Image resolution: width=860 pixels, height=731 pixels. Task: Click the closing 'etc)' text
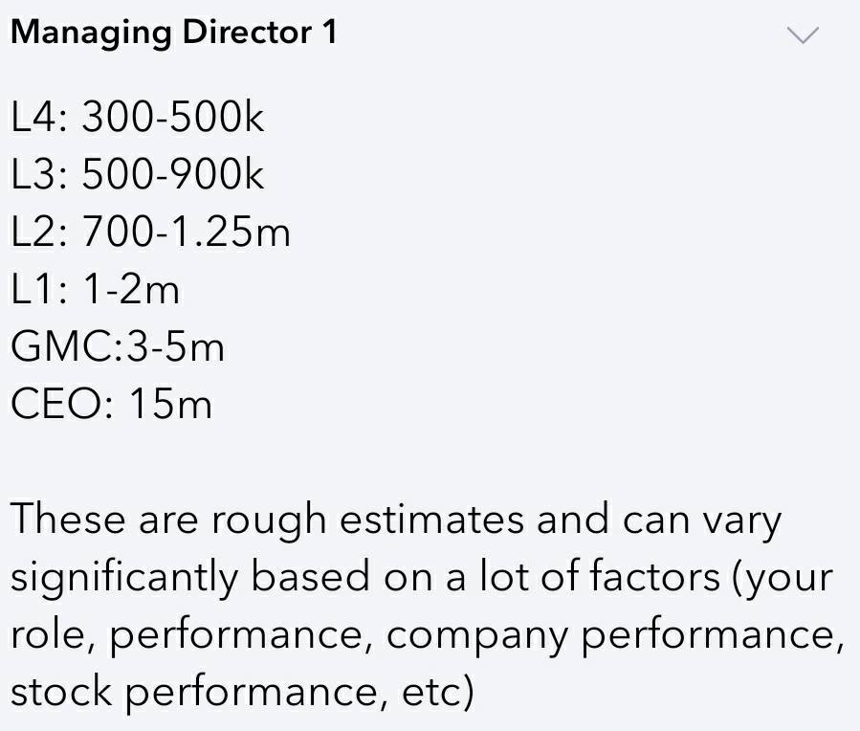coord(438,692)
